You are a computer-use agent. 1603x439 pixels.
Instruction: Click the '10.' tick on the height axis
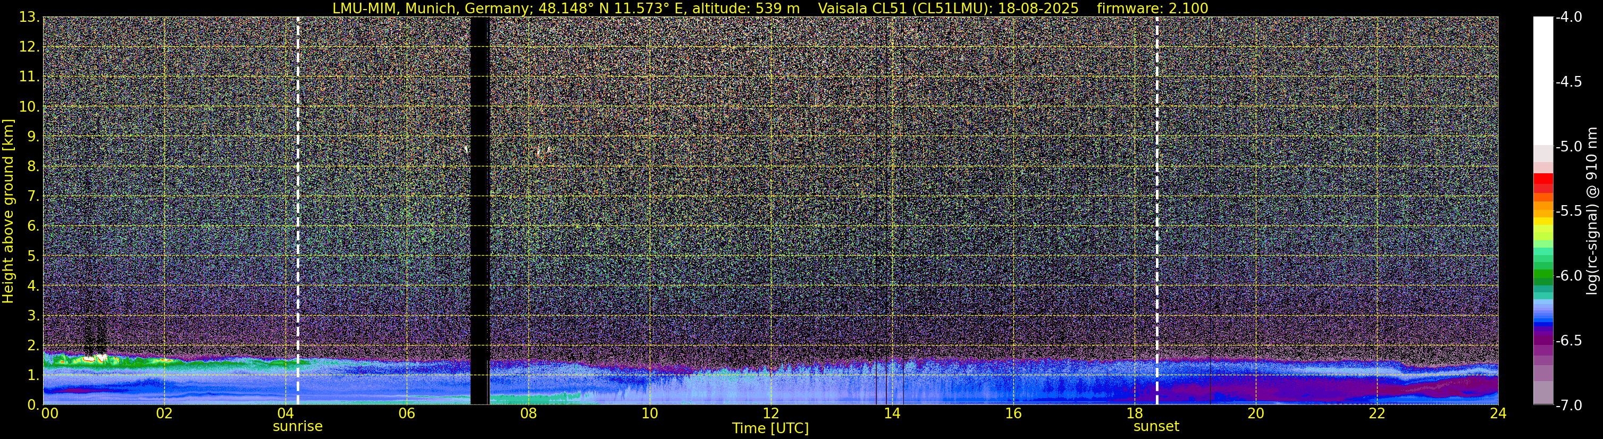(x=29, y=107)
